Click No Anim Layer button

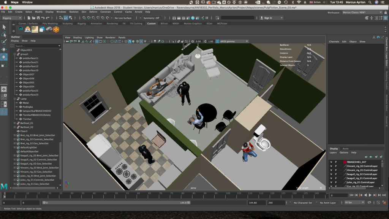click(328, 203)
